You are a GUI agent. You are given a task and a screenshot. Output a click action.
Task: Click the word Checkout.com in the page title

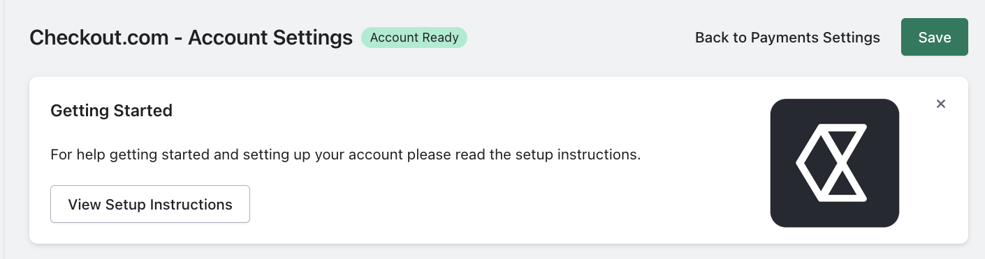click(x=99, y=38)
